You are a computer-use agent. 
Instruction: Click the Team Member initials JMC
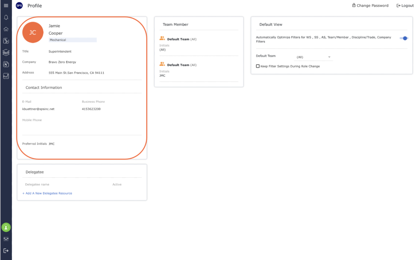[x=162, y=76]
